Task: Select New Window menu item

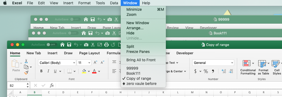Action: [138, 23]
